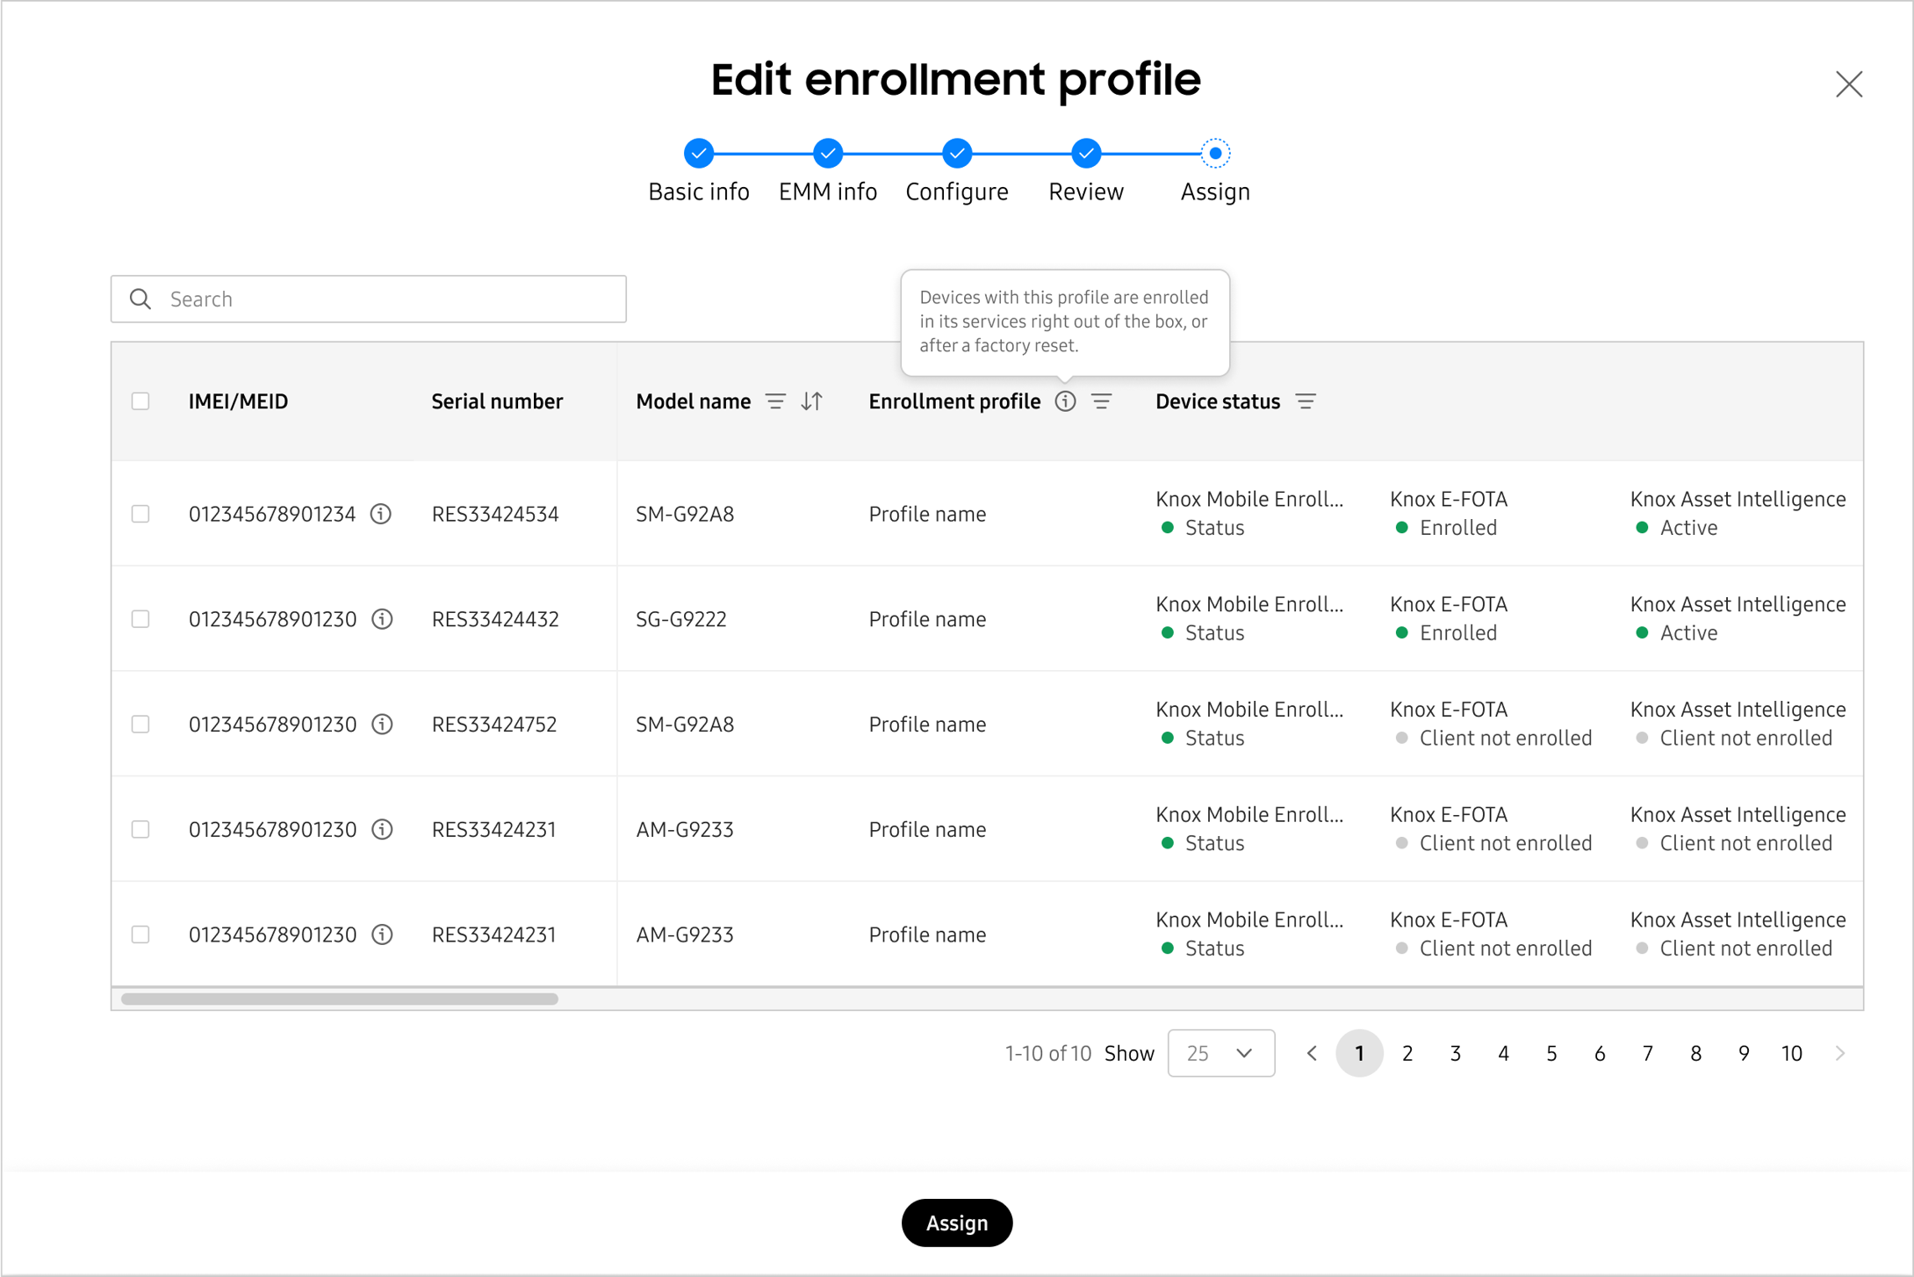Open the Model name filter icon
The image size is (1914, 1277).
click(x=775, y=401)
